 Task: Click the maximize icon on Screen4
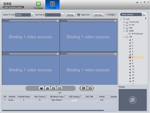tap(115, 54)
